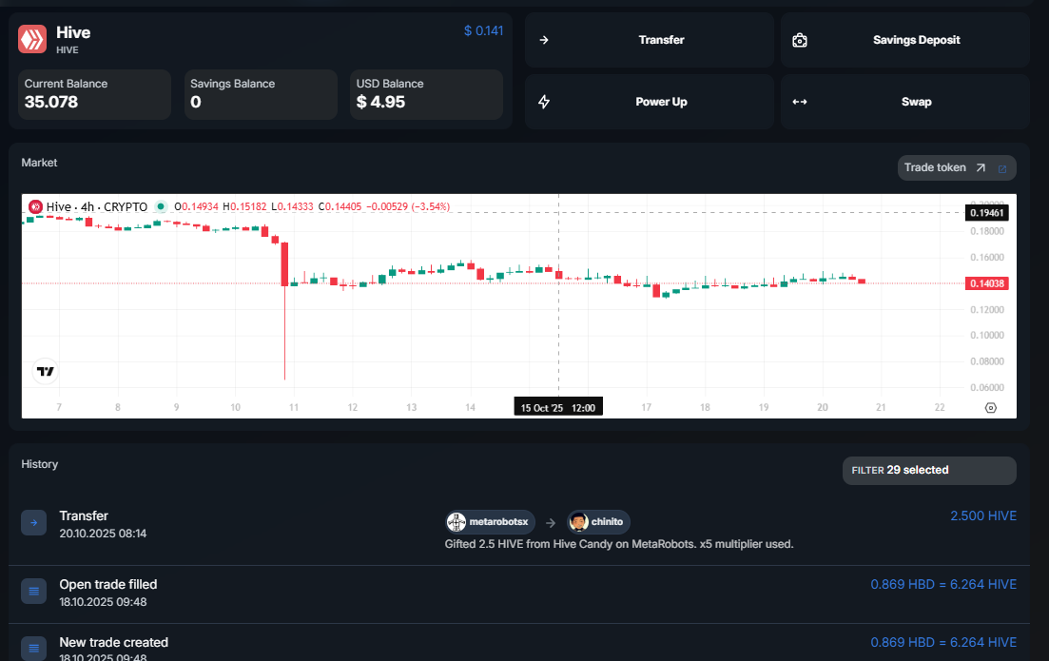
Task: Open the history filter dropdown
Action: pos(928,470)
